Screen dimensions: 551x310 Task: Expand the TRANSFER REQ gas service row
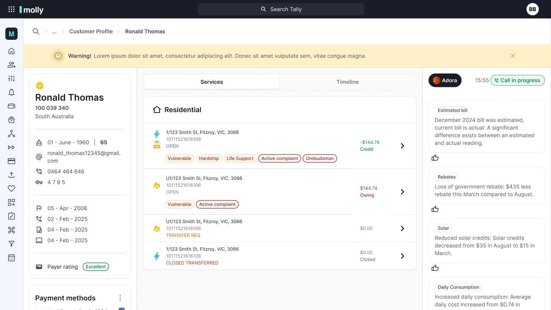[x=402, y=228]
